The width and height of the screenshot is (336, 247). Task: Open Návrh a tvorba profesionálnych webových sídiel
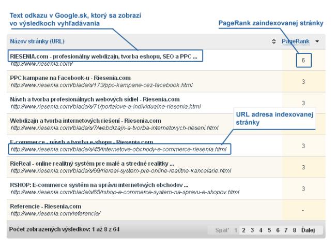pyautogui.click(x=95, y=99)
